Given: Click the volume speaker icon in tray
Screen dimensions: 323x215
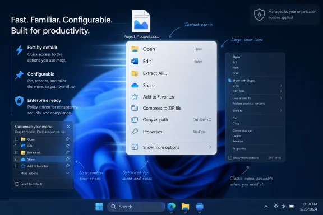Looking at the screenshot, I should pos(283,207).
